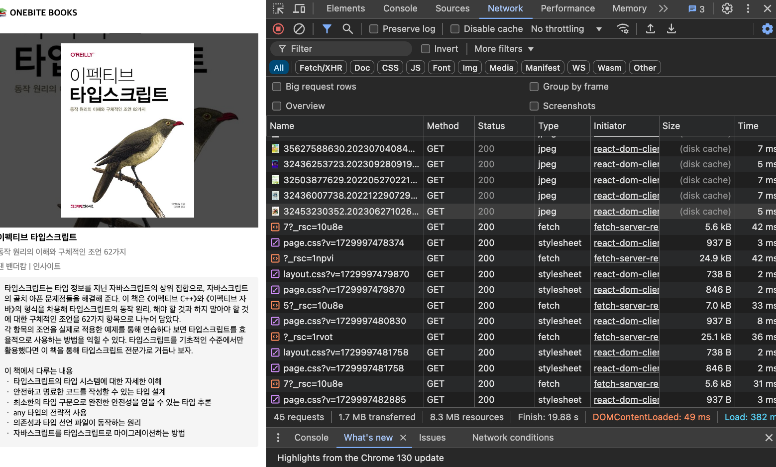Toggle the device toolbar icon
776x467 pixels.
click(x=299, y=8)
